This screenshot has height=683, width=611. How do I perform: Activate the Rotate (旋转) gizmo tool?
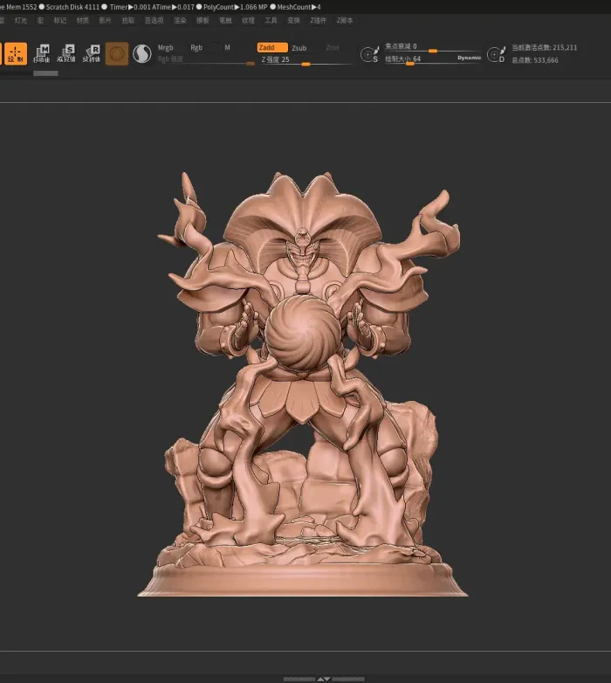coord(92,53)
